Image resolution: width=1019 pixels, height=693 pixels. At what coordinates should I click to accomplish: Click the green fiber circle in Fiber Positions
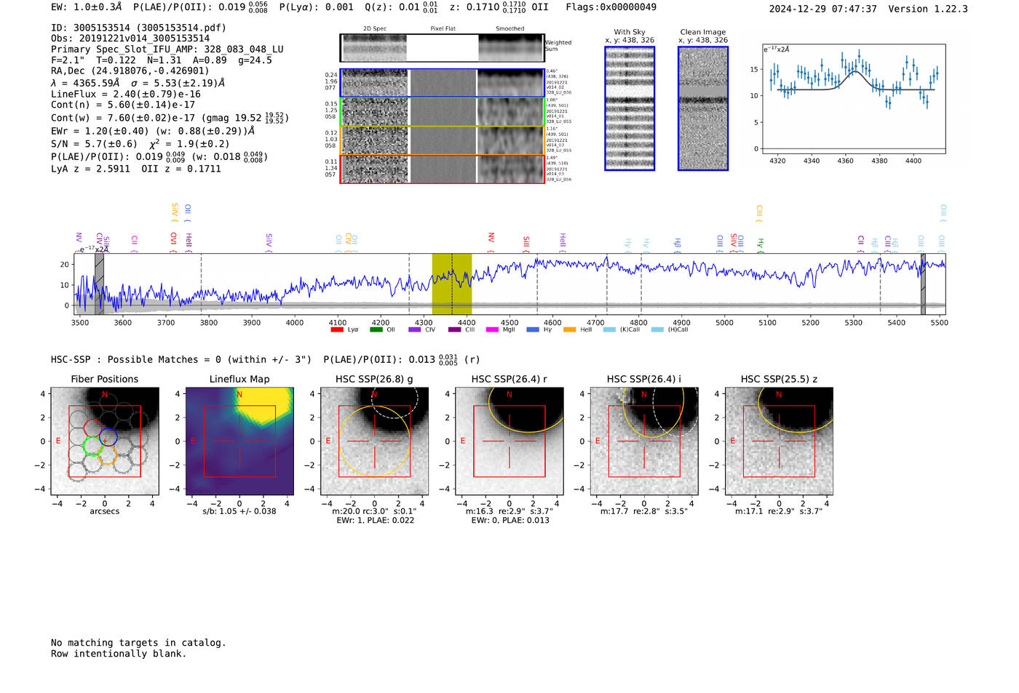pos(92,446)
